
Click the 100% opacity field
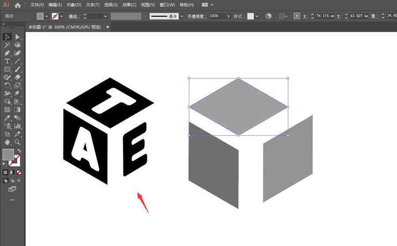[217, 16]
